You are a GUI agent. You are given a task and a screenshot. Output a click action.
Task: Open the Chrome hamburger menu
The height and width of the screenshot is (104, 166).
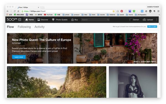point(158,11)
